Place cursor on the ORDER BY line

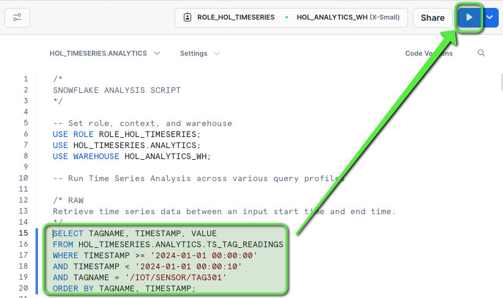pos(124,288)
